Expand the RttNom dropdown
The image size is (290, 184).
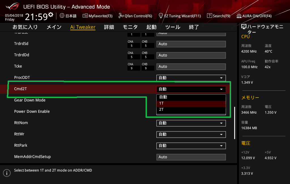pyautogui.click(x=191, y=123)
